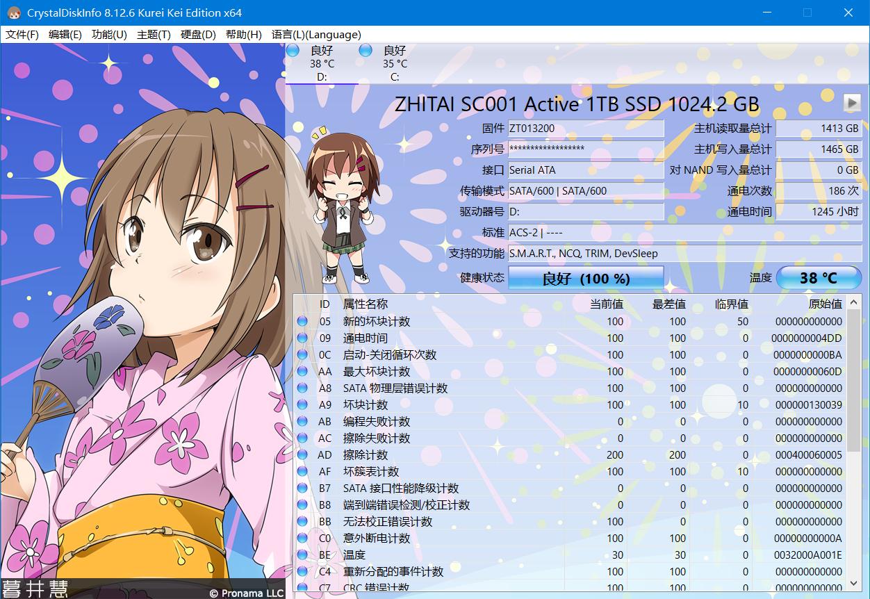Click the scrollbar up arrow in attribute list
The height and width of the screenshot is (599, 870).
854,301
